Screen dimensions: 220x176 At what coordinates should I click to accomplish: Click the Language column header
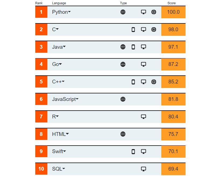tap(59, 3)
